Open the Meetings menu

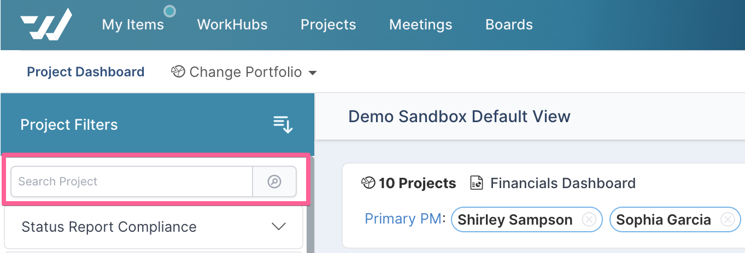pos(421,25)
